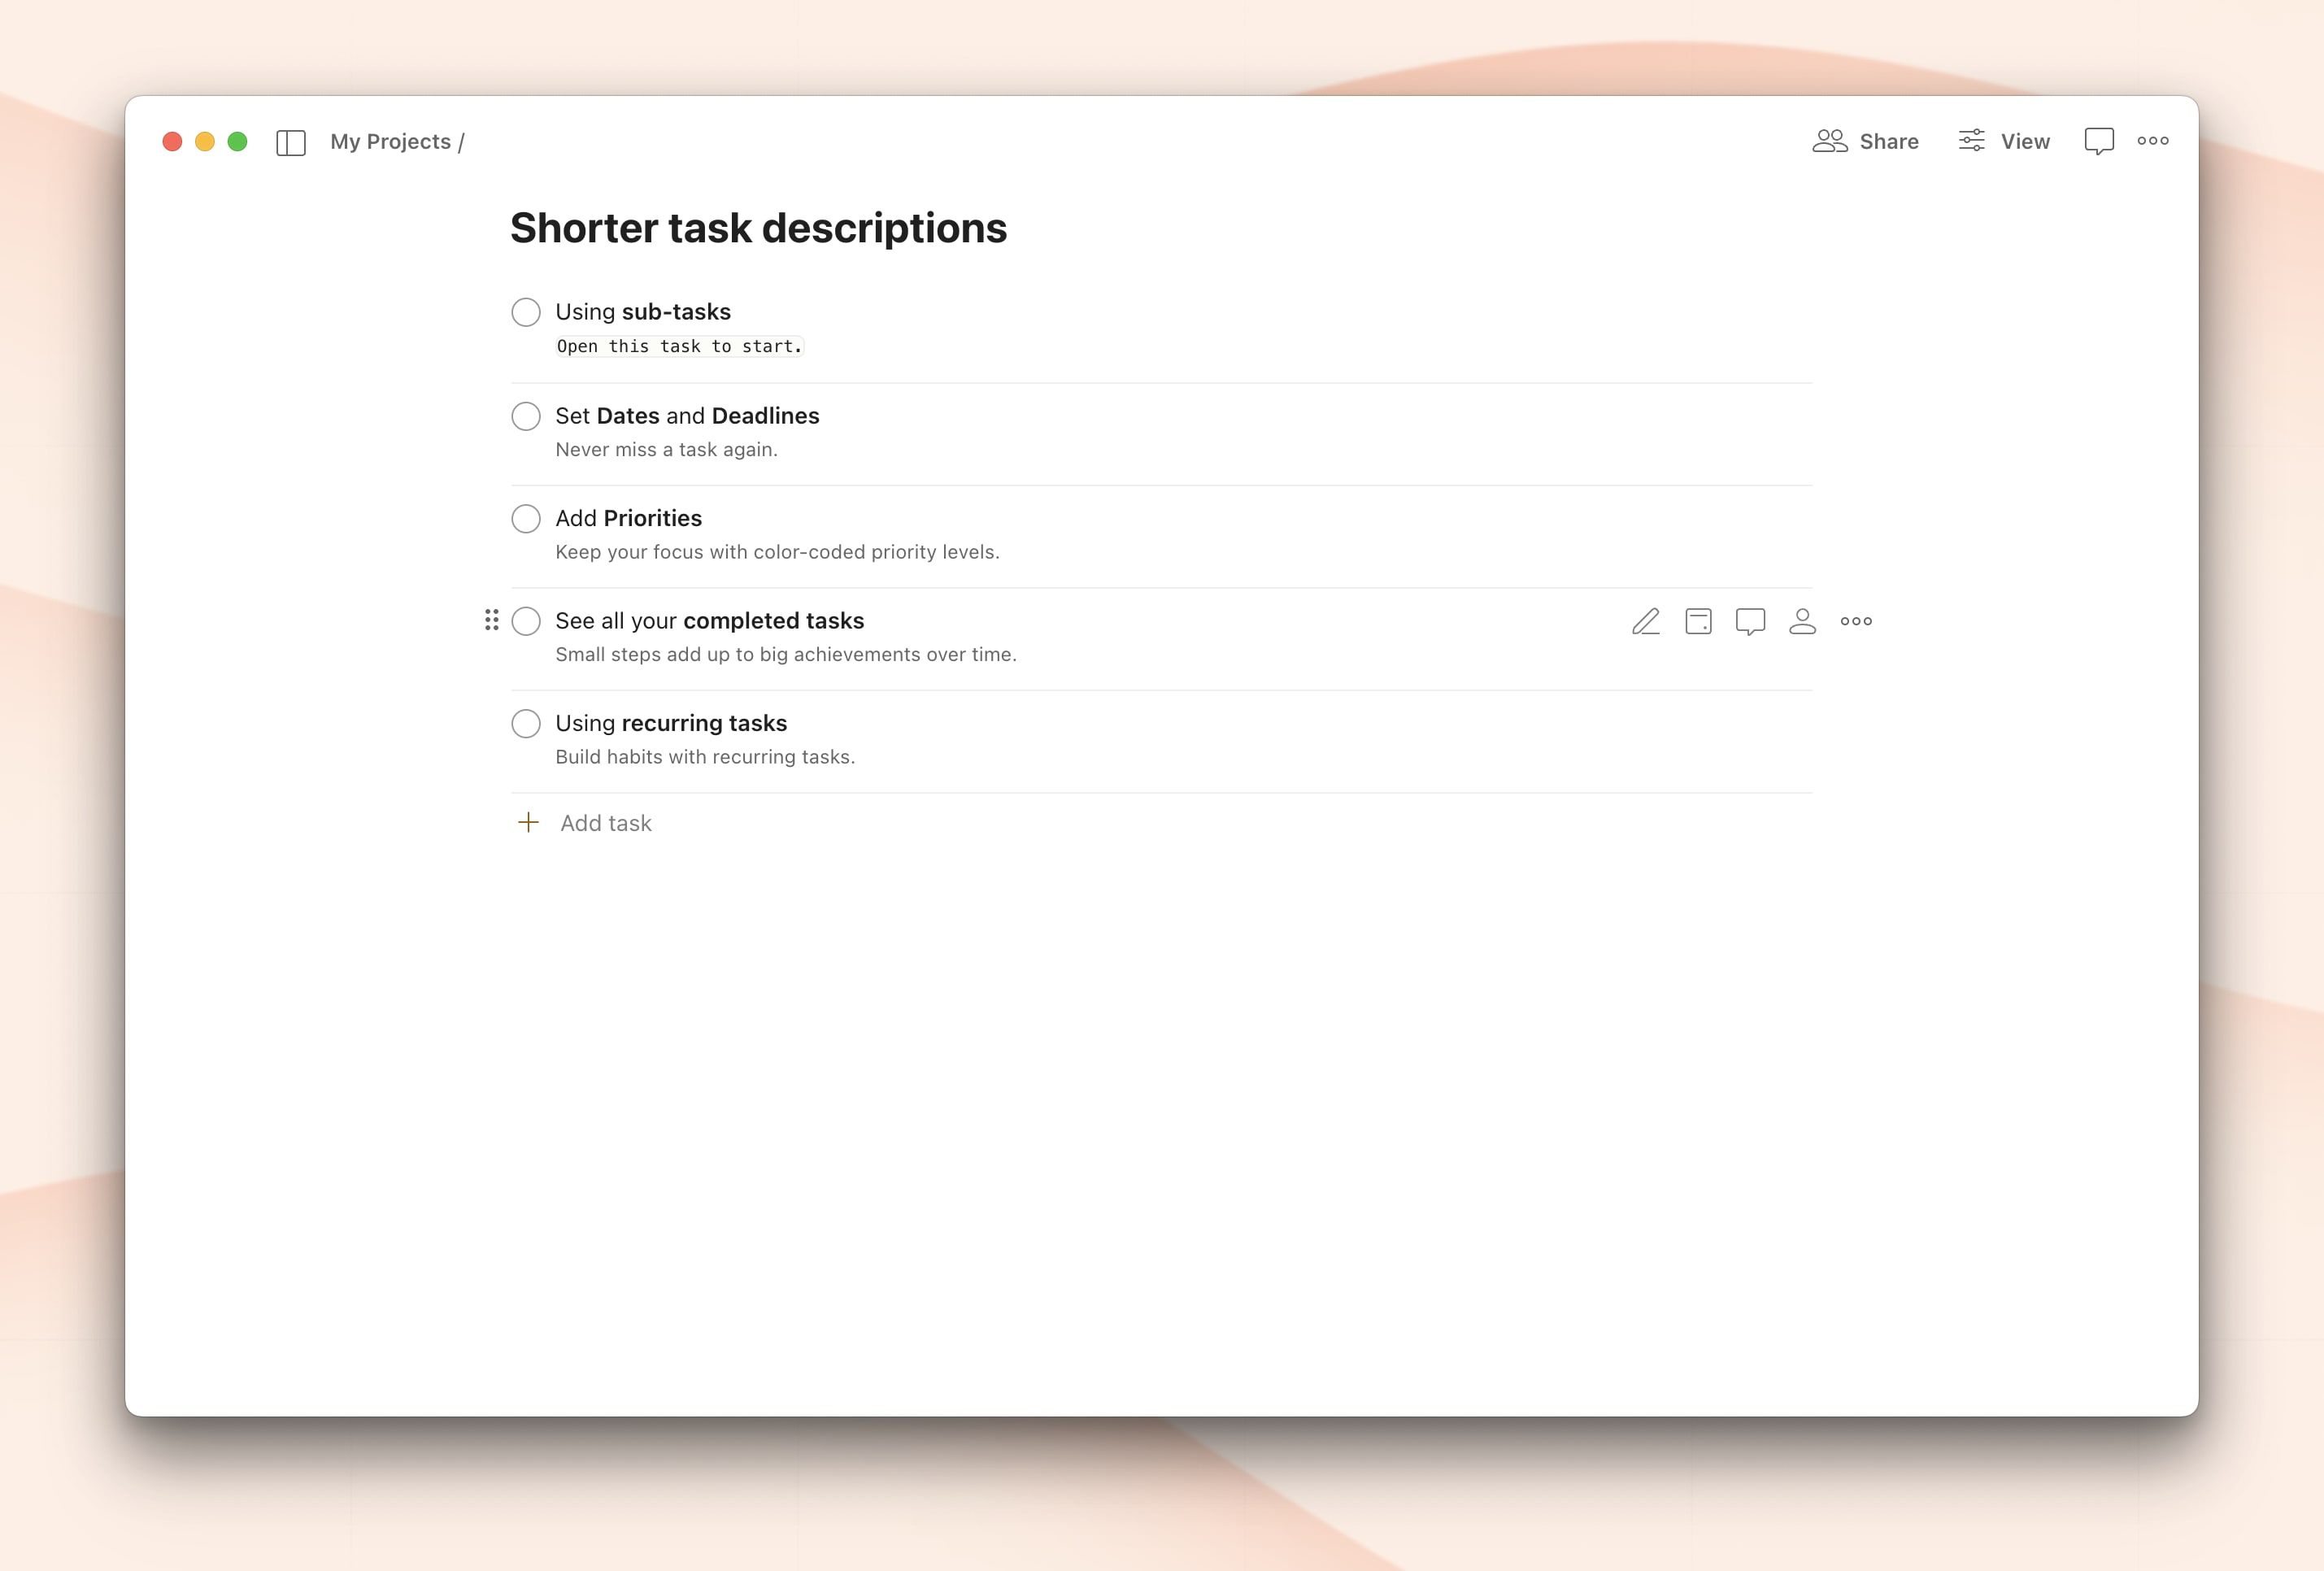Open project more options ellipsis
The image size is (2324, 1571).
(x=2152, y=141)
